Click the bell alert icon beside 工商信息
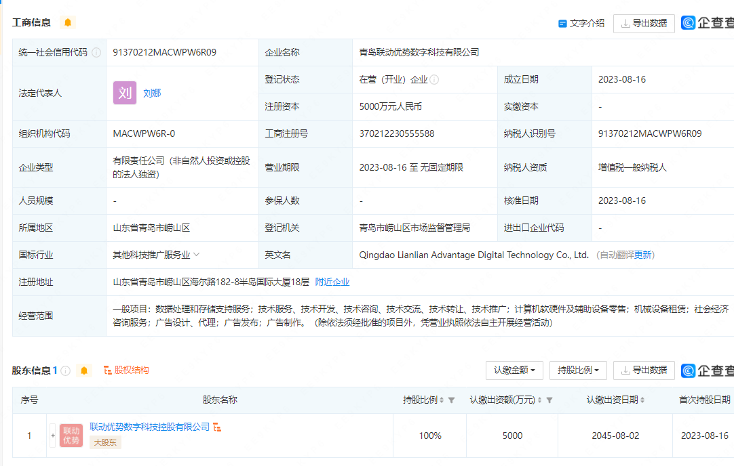This screenshot has height=466, width=734. click(x=68, y=22)
